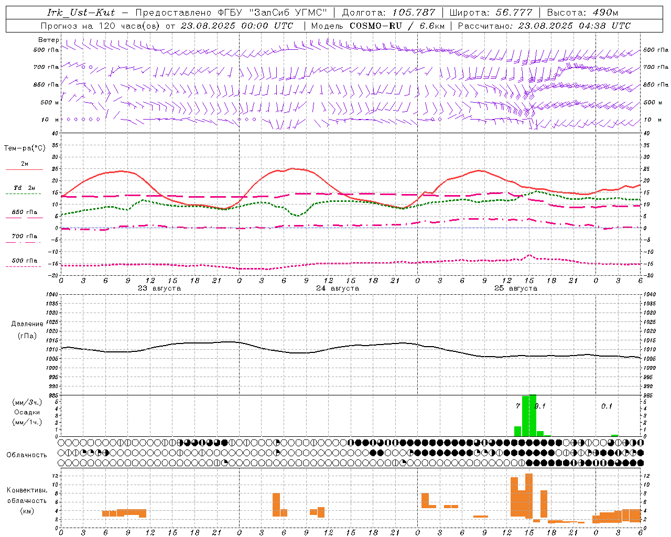
Task: Click the tallest green precipitation bar
Action: pyautogui.click(x=533, y=415)
